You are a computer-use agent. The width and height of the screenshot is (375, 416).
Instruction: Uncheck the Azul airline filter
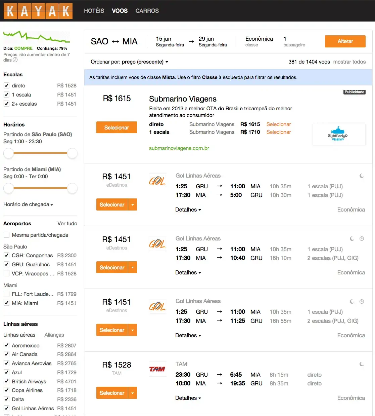[x=6, y=372]
